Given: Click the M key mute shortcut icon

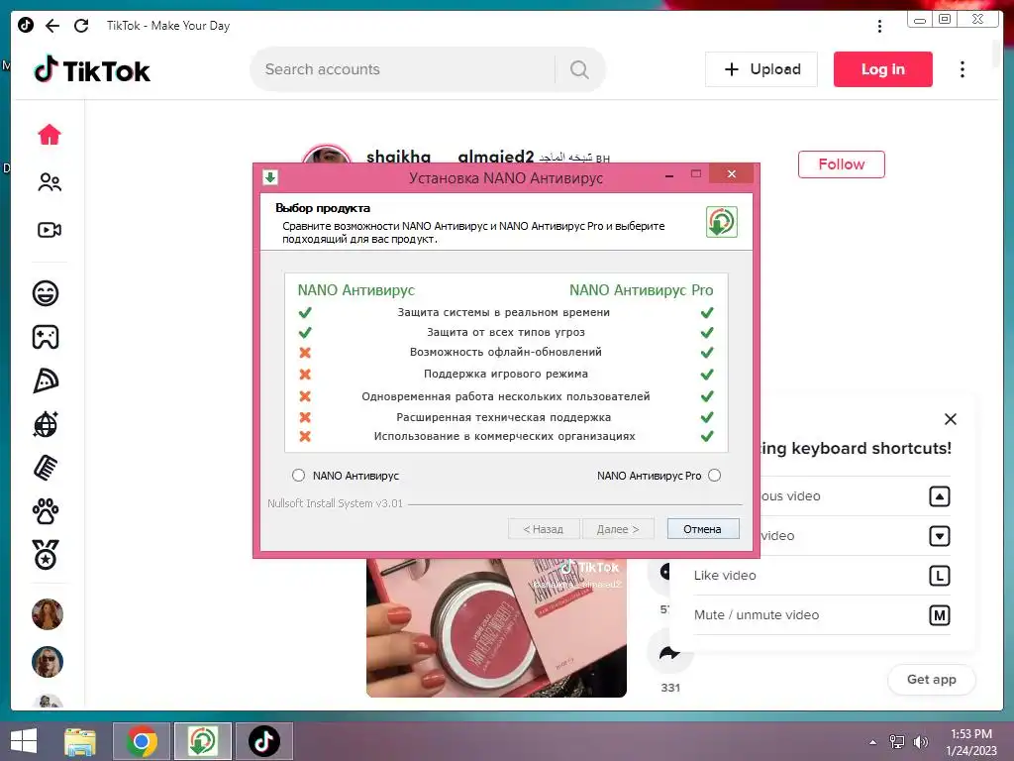Looking at the screenshot, I should 939,615.
